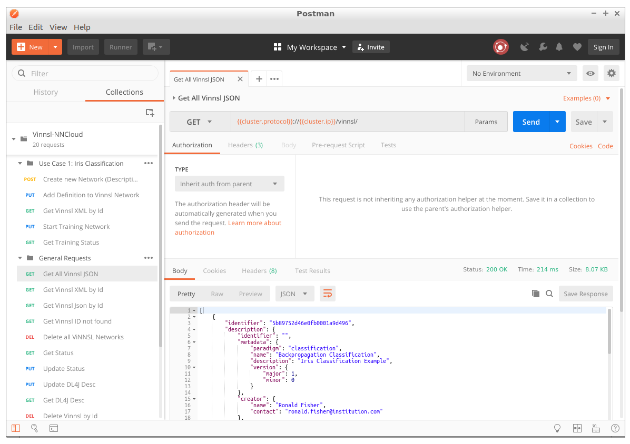Add a new request tab
Screen dimensions: 630x444
pos(259,79)
